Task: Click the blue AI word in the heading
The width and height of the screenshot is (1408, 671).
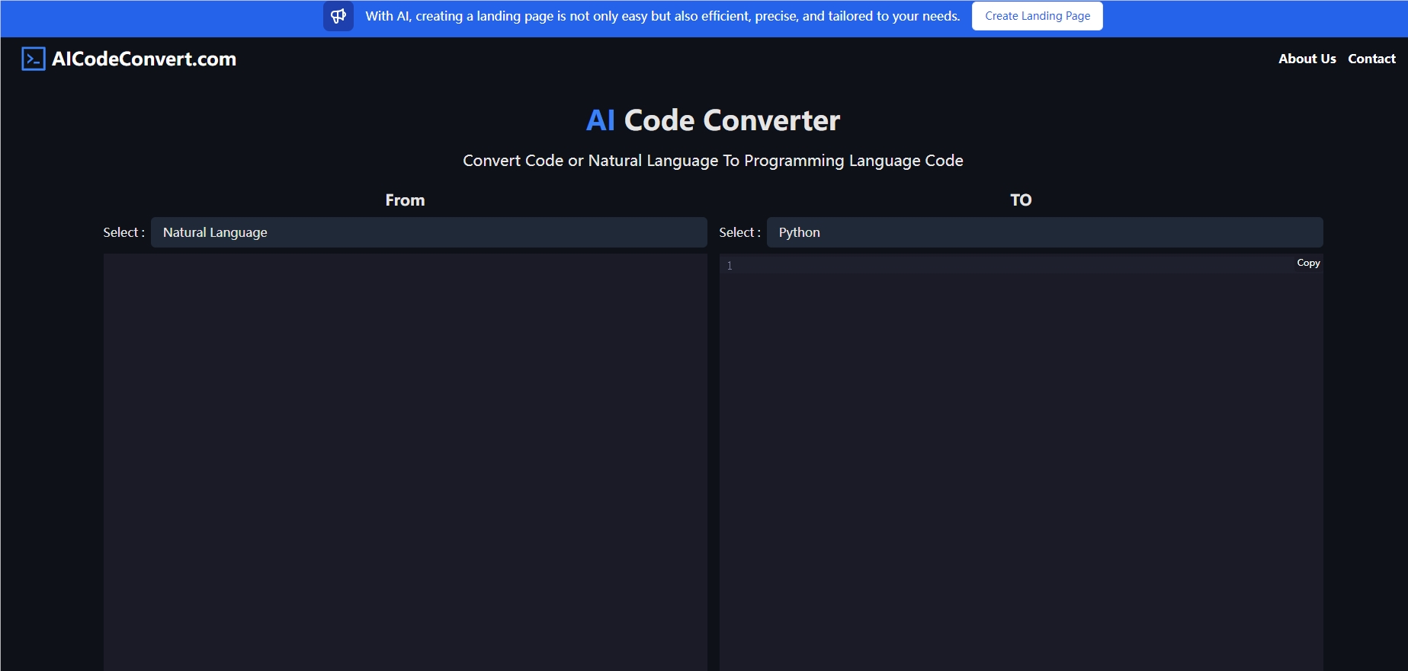Action: tap(600, 120)
